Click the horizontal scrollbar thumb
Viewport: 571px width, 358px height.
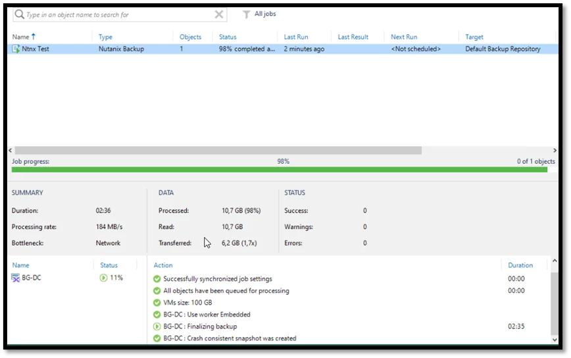point(218,151)
